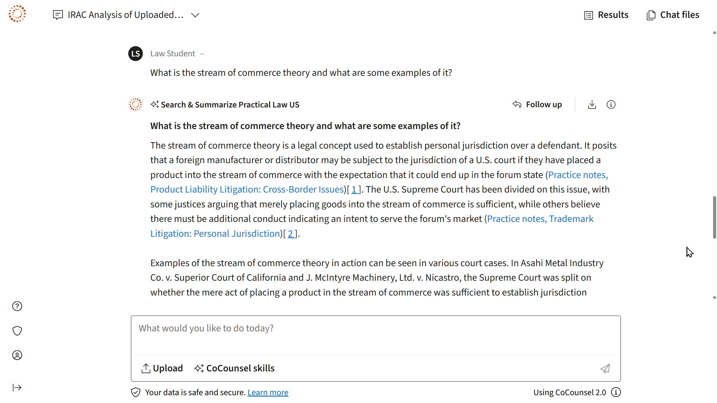
Task: Click the CoCounsel 2.0 info icon
Action: (616, 392)
